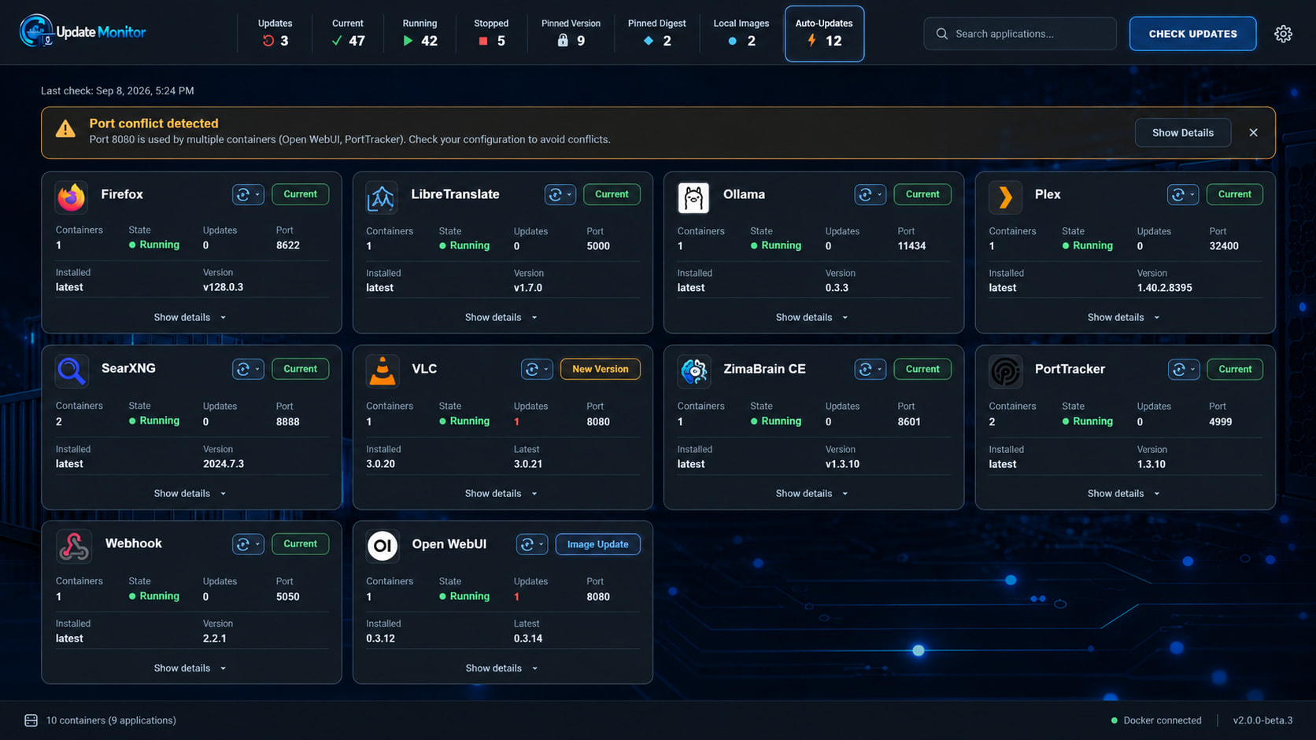The image size is (1316, 740).
Task: Focus the Search applications field
Action: (x=1020, y=34)
